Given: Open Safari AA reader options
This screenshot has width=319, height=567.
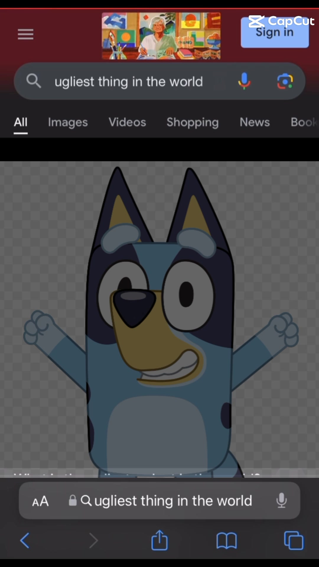Looking at the screenshot, I should 40,501.
